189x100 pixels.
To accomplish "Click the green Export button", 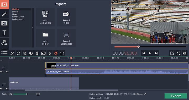I will coord(176,96).
